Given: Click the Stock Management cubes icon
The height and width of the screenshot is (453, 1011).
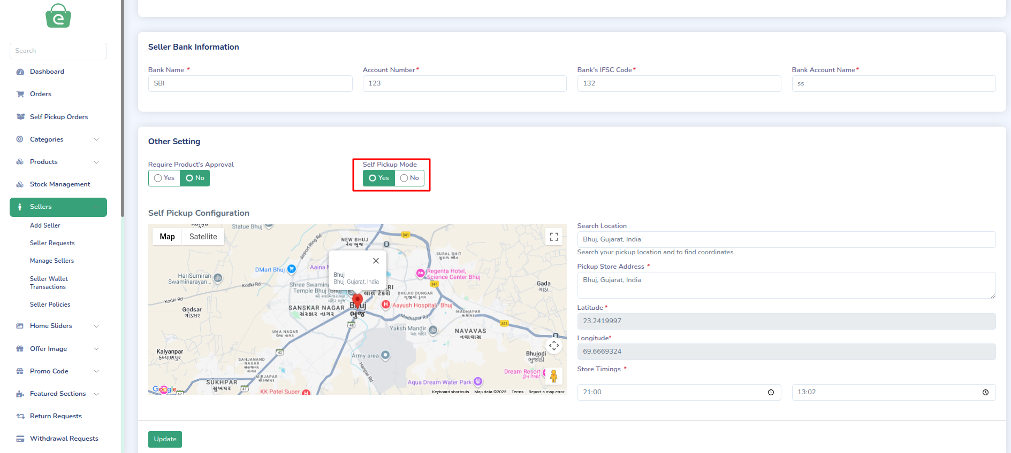Looking at the screenshot, I should point(20,184).
